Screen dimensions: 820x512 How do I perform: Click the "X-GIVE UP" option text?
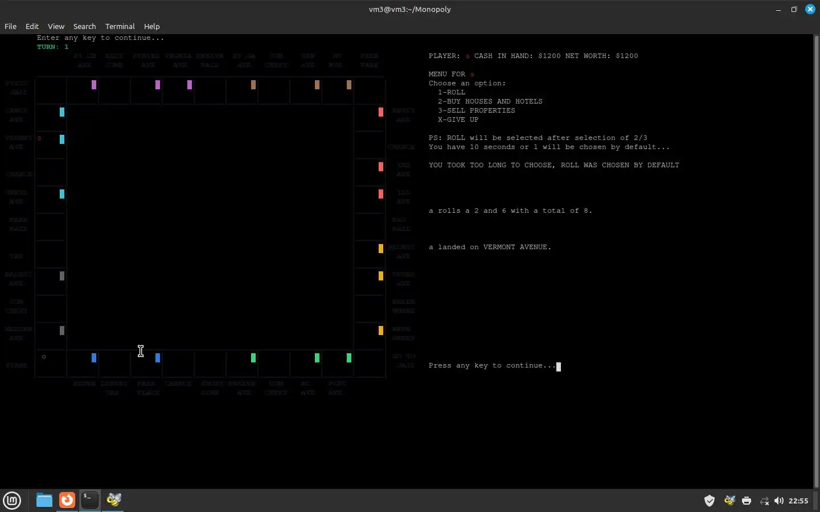pos(458,119)
